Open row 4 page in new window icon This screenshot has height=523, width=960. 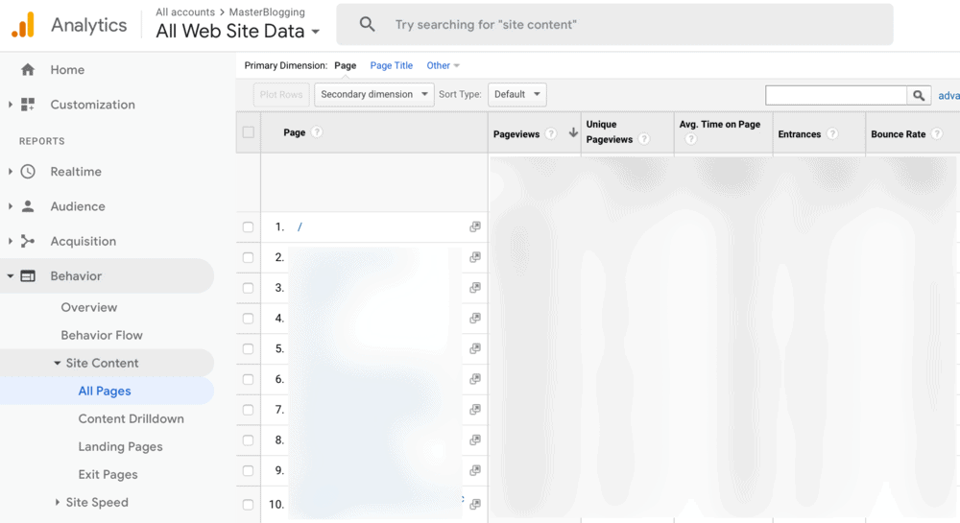474,318
